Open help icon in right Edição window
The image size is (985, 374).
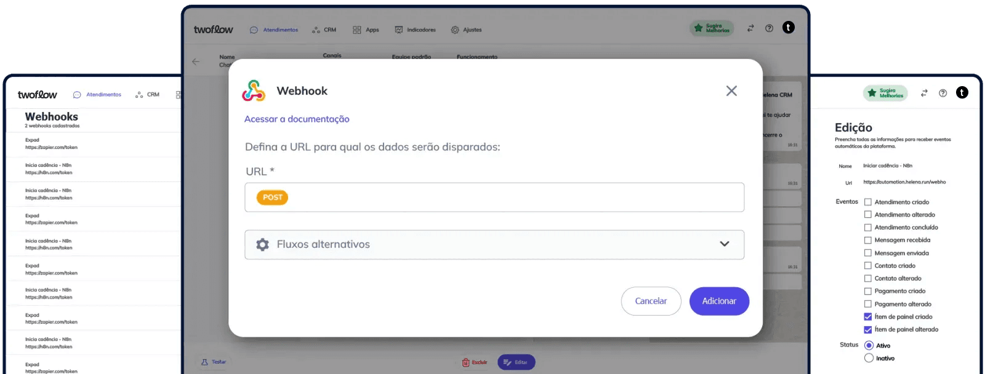pyautogui.click(x=943, y=93)
